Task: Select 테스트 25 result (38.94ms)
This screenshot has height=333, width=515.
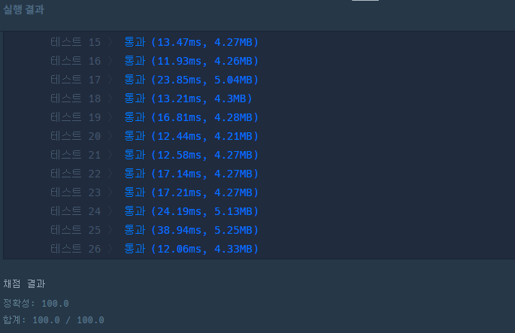Action: (x=192, y=230)
